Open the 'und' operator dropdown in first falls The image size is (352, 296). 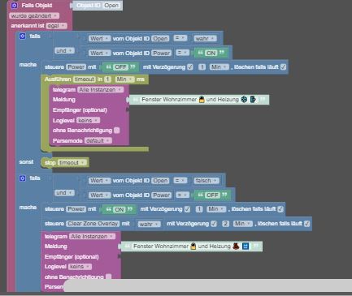pyautogui.click(x=64, y=50)
